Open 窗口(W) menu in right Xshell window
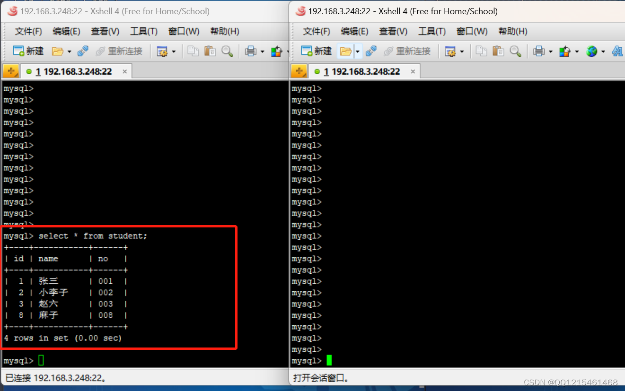 [472, 31]
